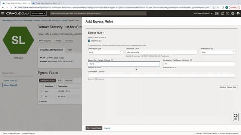
Task: Open the Chrome profile avatar
Action: point(227,7)
